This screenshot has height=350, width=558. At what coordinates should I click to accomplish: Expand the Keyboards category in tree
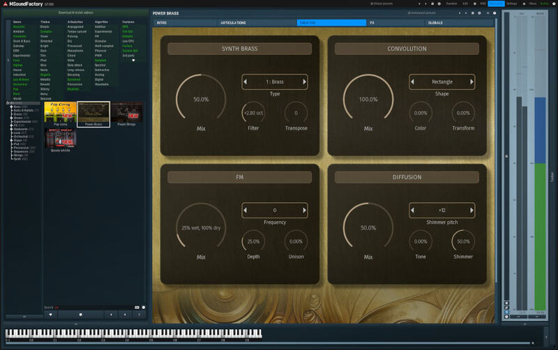tap(10, 129)
